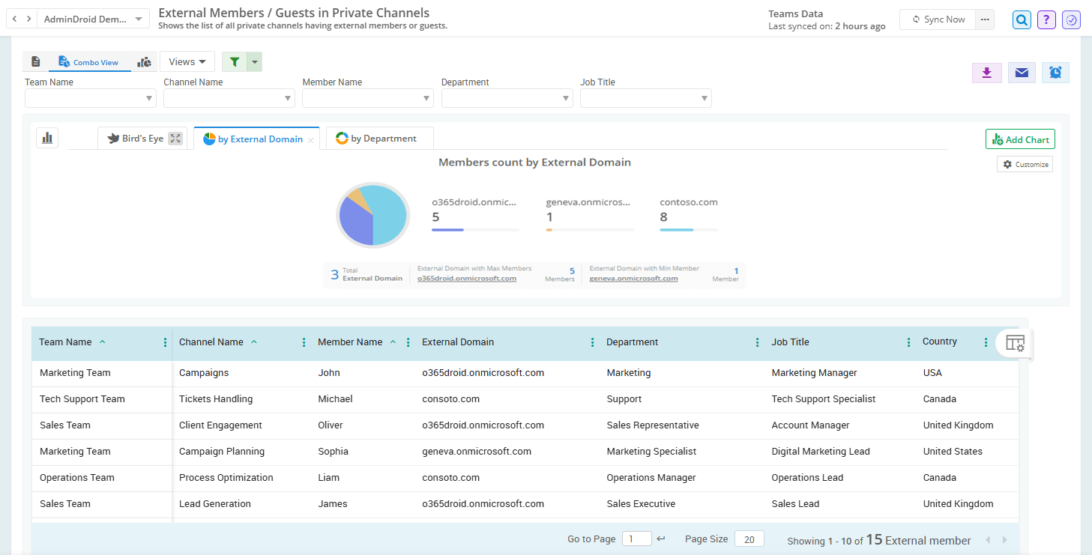Expand Bird's Eye view to fullscreen
This screenshot has width=1092, height=555.
[x=175, y=138]
